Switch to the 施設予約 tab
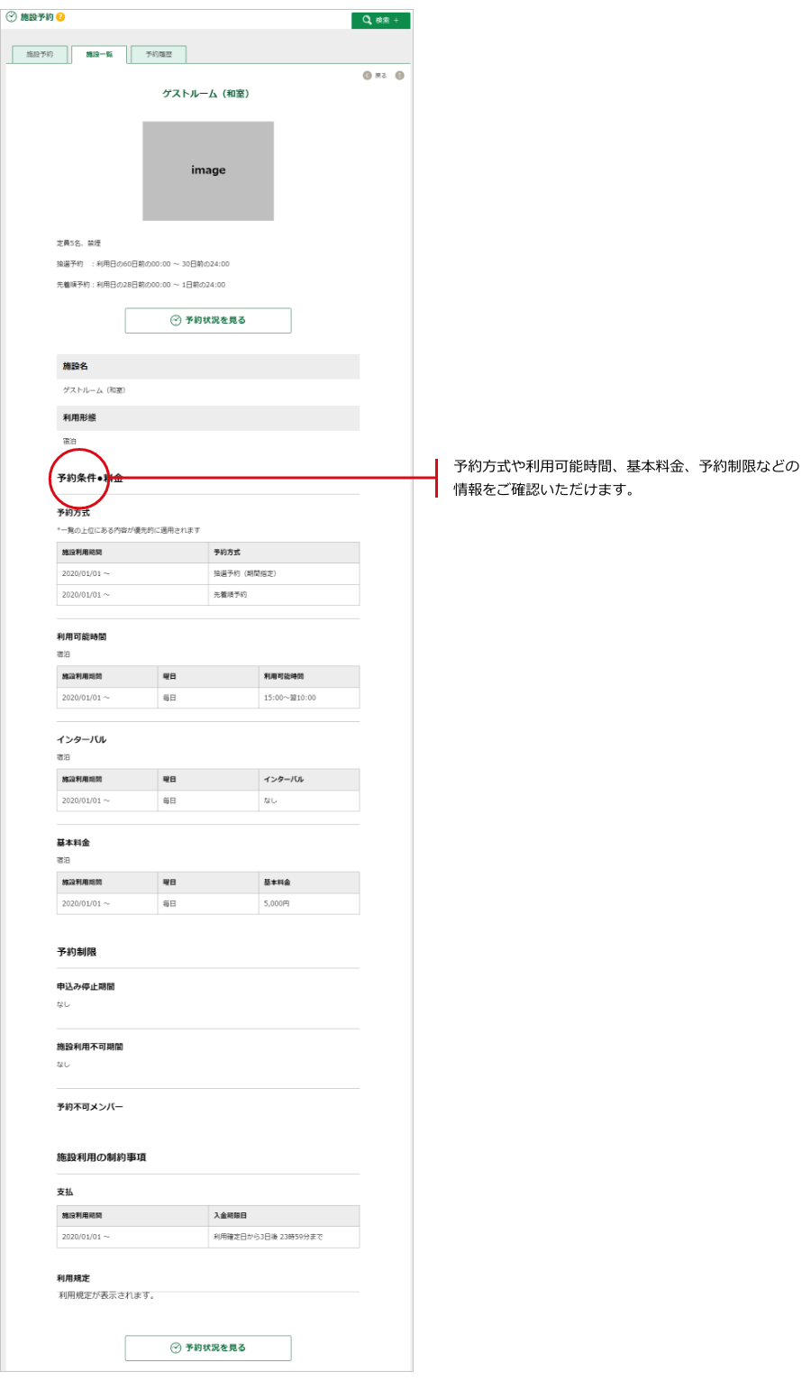Screen dimensions: 811x1381 click(x=40, y=55)
